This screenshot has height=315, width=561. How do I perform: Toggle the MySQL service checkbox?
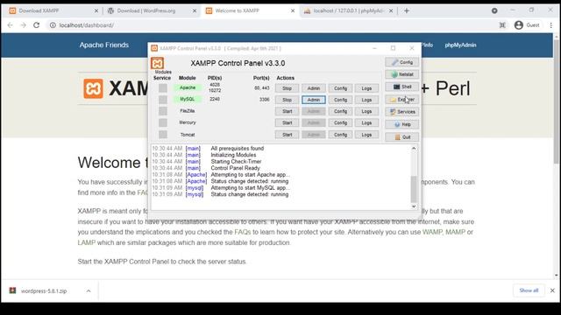163,99
